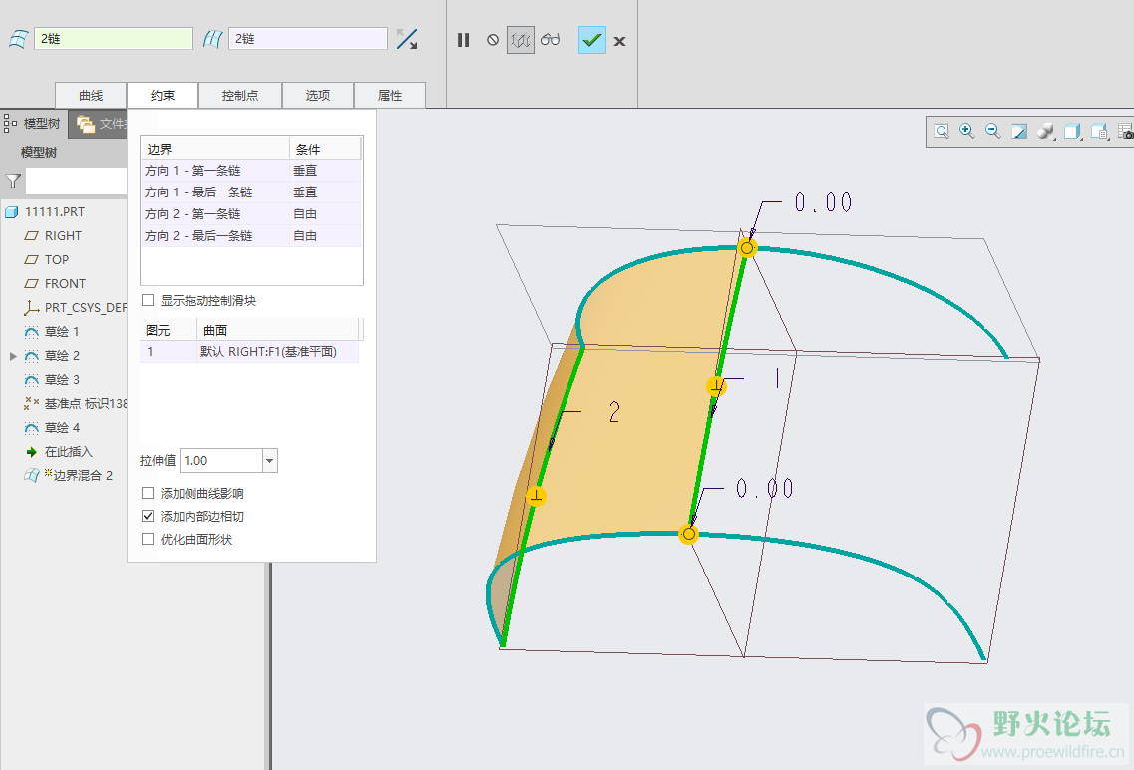
Task: Pause the boundary blend tool
Action: tap(464, 40)
